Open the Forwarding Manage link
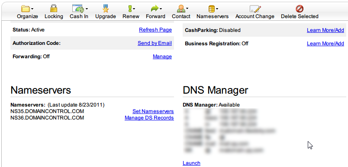Viewport: 348px width, 167px height. click(162, 57)
